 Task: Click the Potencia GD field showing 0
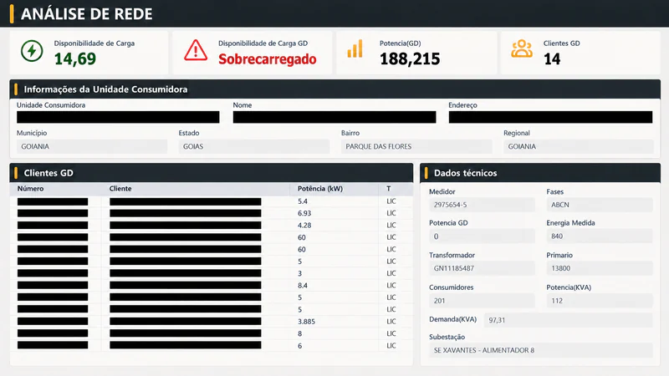tap(482, 236)
